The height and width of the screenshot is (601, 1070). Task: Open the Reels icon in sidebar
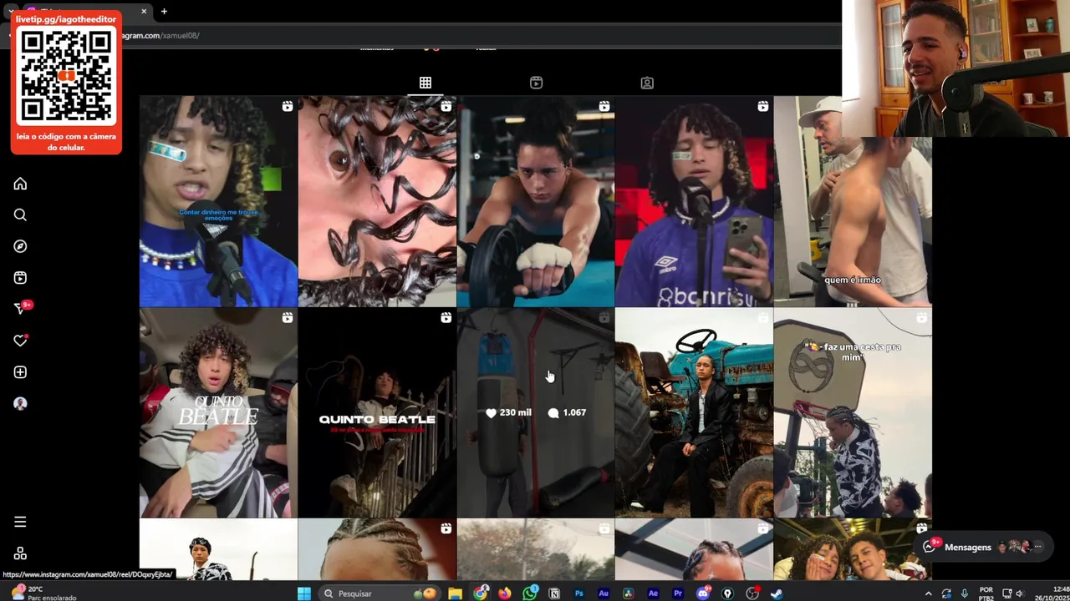[20, 278]
